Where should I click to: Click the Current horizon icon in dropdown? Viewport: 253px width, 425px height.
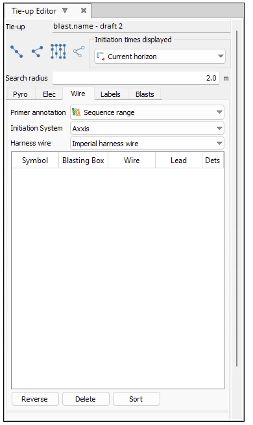click(101, 57)
